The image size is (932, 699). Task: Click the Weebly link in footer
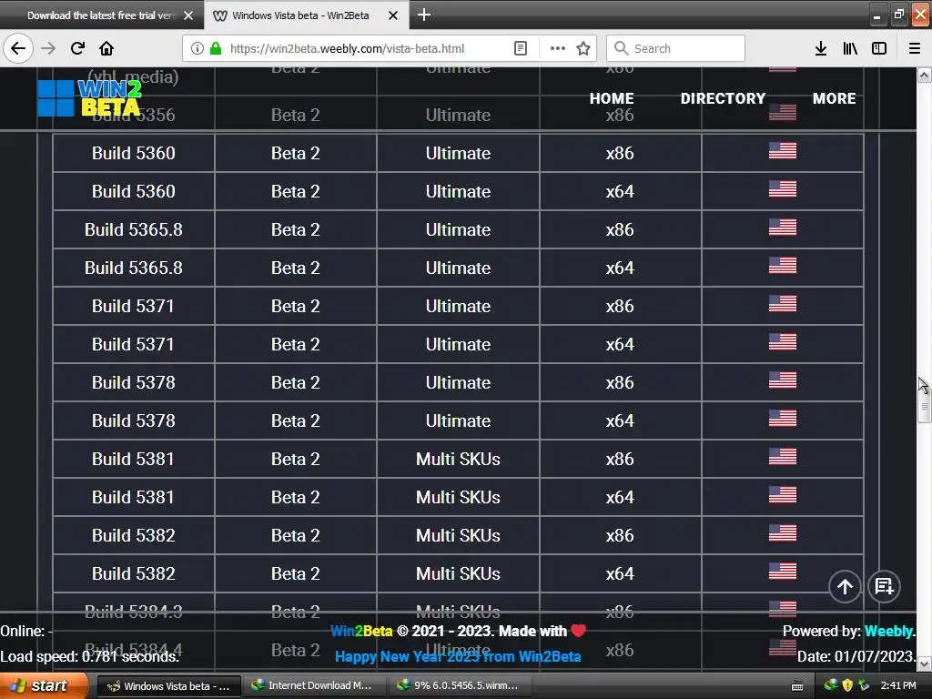[888, 632]
